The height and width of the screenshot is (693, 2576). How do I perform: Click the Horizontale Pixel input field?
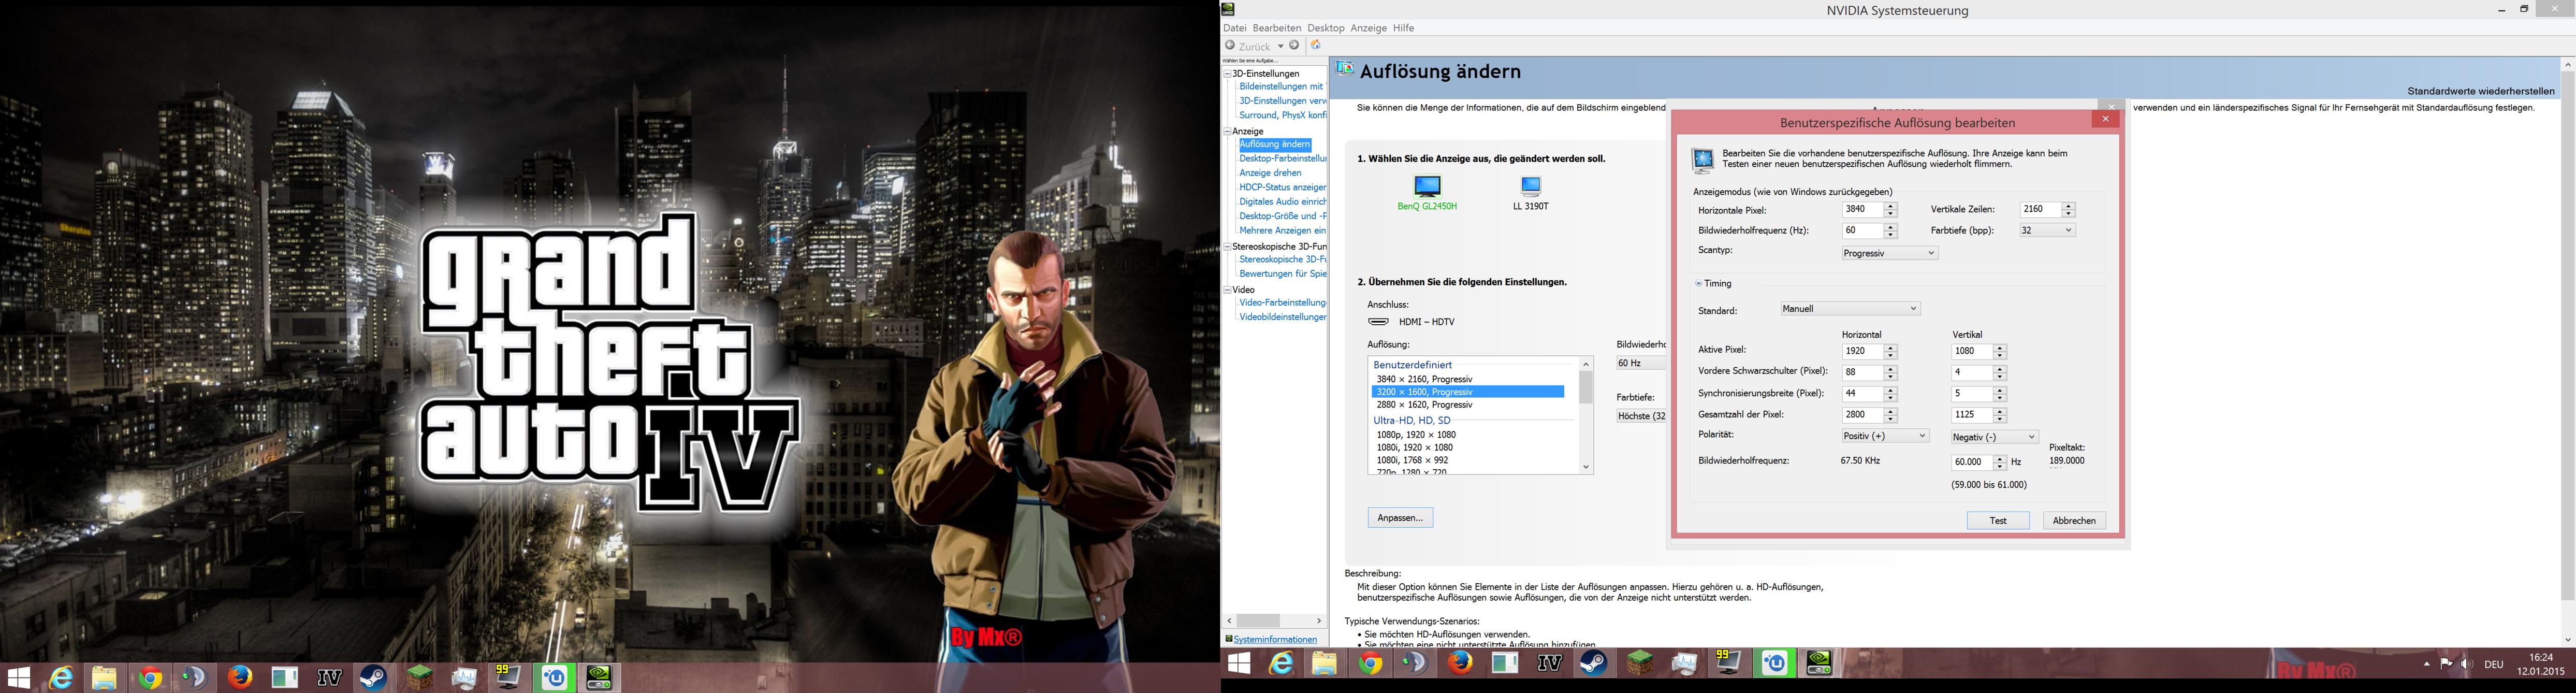click(x=1861, y=210)
